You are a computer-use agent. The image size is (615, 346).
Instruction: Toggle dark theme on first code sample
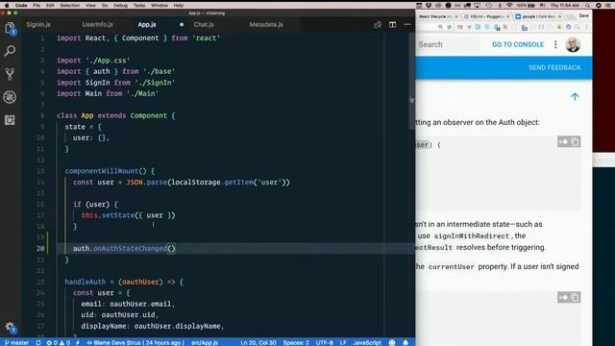tap(563, 141)
